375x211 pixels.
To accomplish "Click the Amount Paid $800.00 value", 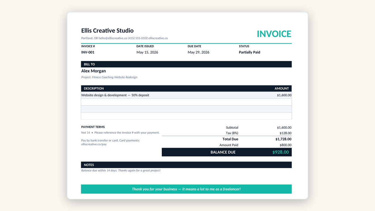I will coord(284,145).
